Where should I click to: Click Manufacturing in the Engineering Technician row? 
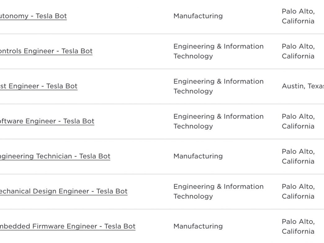198,156
